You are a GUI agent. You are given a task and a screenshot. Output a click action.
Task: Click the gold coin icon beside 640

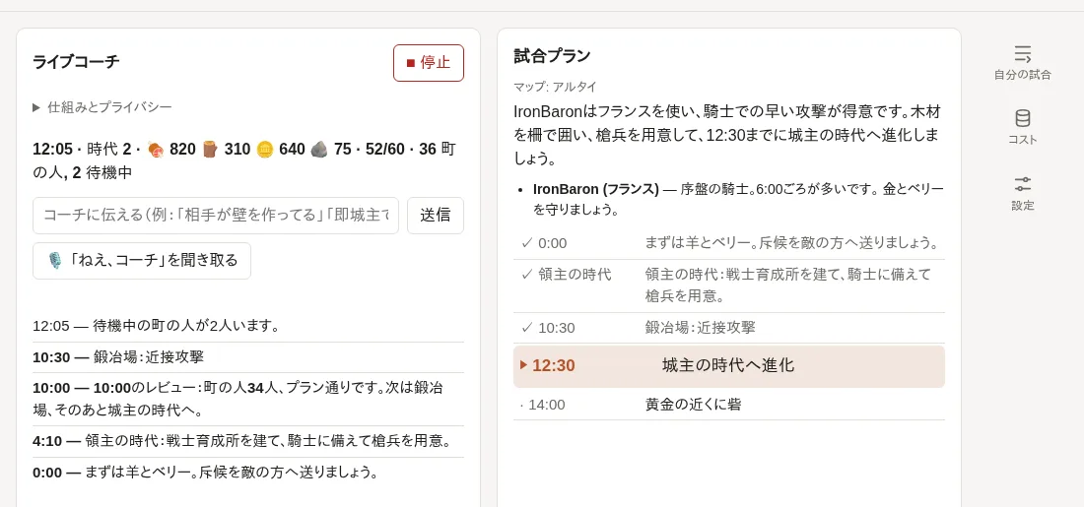(x=265, y=150)
